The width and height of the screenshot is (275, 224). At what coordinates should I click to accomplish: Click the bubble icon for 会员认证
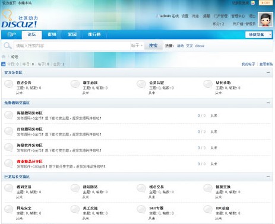click(141, 84)
